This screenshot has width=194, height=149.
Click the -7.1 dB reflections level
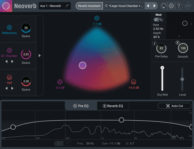click(97, 24)
